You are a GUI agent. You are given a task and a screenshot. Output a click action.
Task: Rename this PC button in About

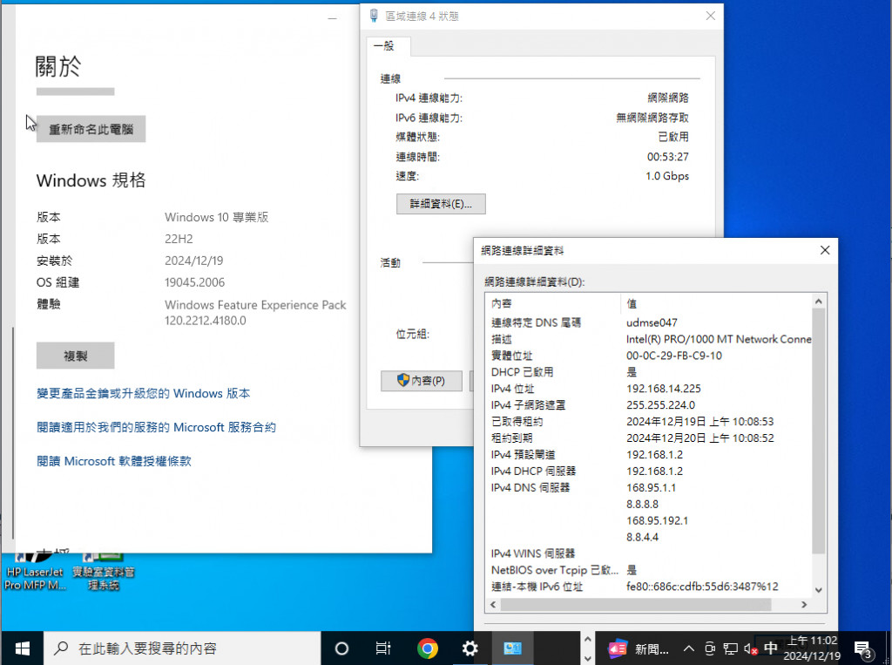[91, 129]
